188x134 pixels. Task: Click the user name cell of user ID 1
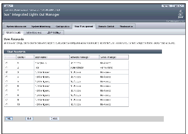click(x=52, y=63)
